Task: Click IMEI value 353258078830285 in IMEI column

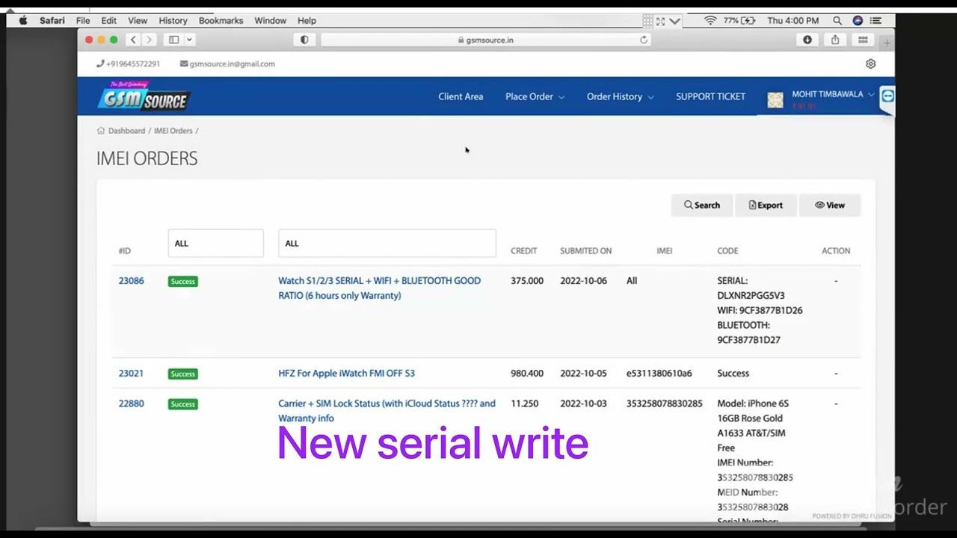Action: (664, 403)
